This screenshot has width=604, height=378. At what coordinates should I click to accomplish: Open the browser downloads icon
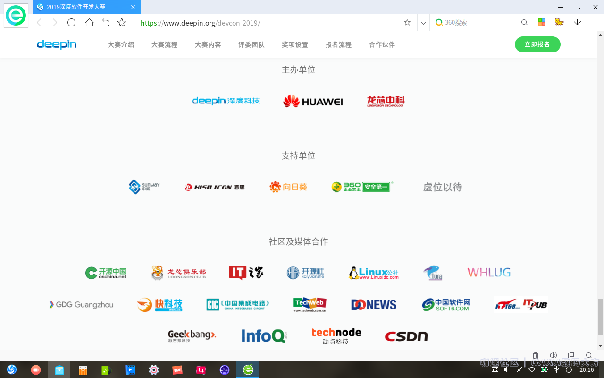(x=577, y=23)
